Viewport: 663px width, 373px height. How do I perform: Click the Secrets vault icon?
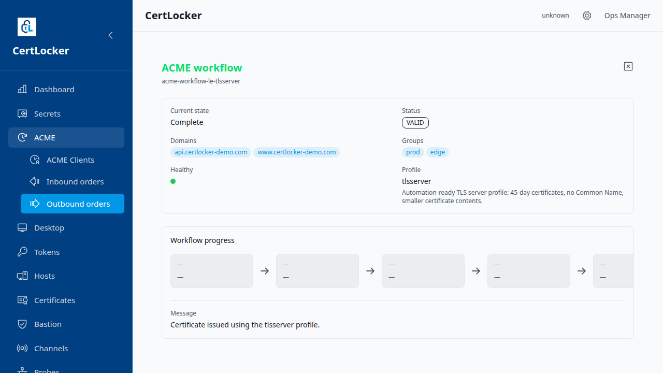point(22,113)
